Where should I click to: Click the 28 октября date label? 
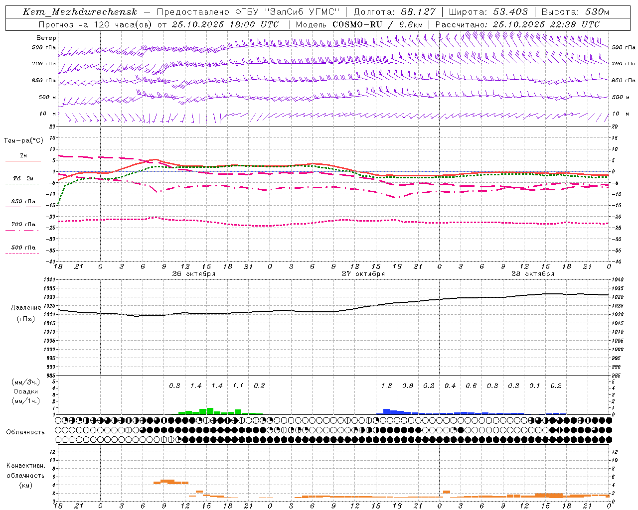[x=533, y=274]
